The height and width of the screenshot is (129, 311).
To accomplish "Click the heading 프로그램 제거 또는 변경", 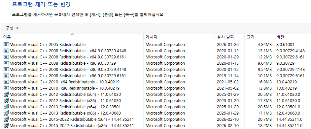I will pyautogui.click(x=41, y=4).
